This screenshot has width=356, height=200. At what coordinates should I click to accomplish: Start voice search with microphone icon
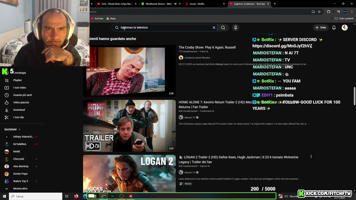pos(236,27)
